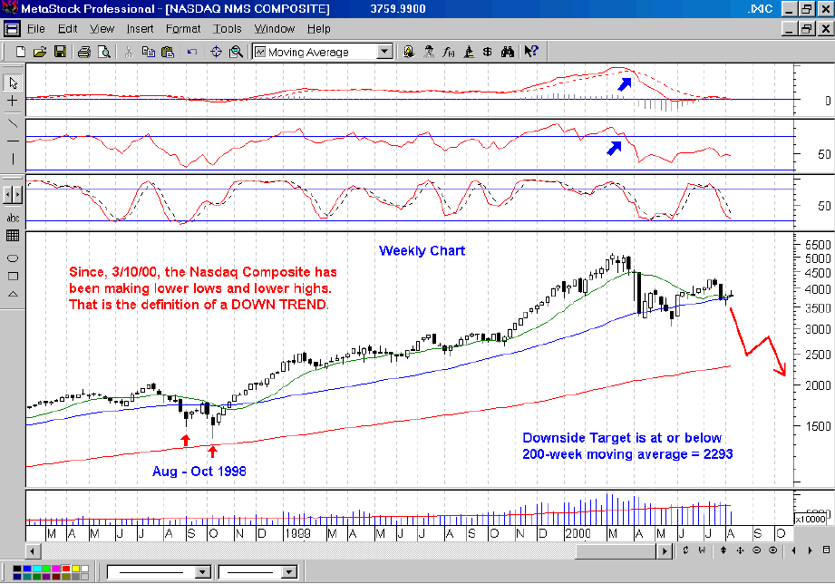Screen dimensions: 835x584
Task: Select the crosshairs plus tool
Action: click(13, 101)
